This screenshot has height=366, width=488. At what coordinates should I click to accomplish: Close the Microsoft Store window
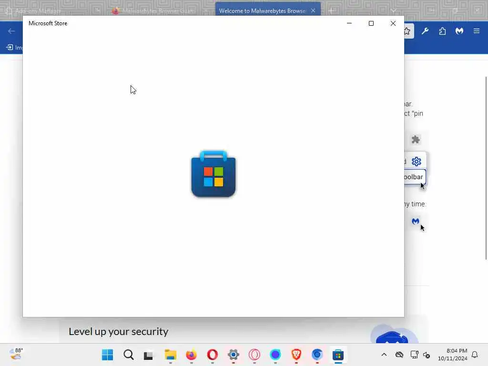click(x=393, y=23)
